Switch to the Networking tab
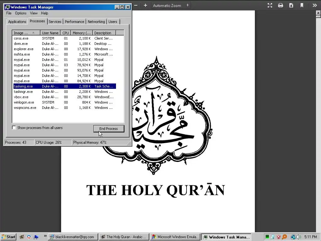This screenshot has height=241, width=321. pyautogui.click(x=96, y=22)
